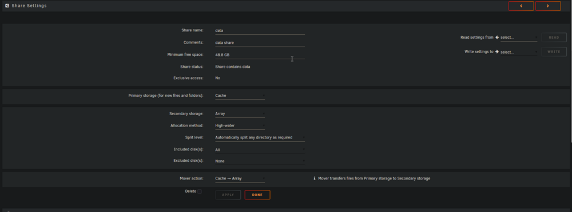Tick the Delete checkbox

click(200, 191)
